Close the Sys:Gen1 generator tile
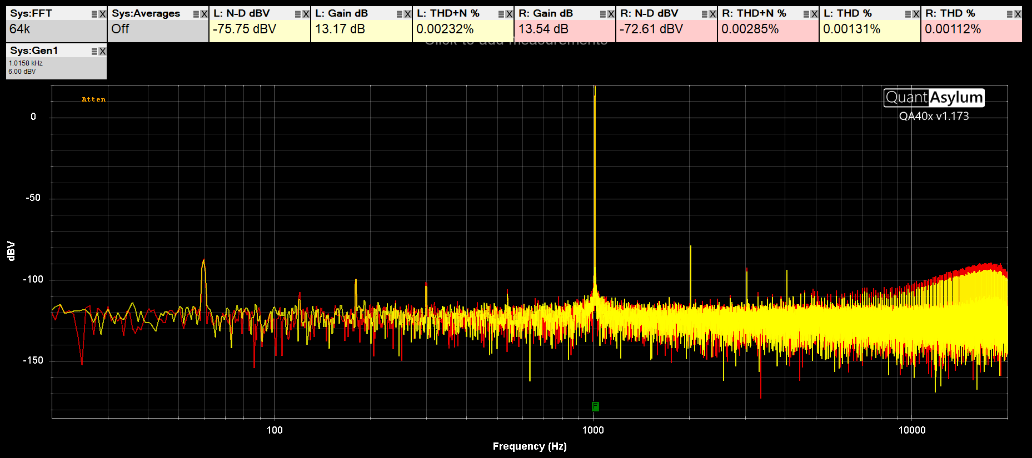1032x458 pixels. [x=102, y=51]
